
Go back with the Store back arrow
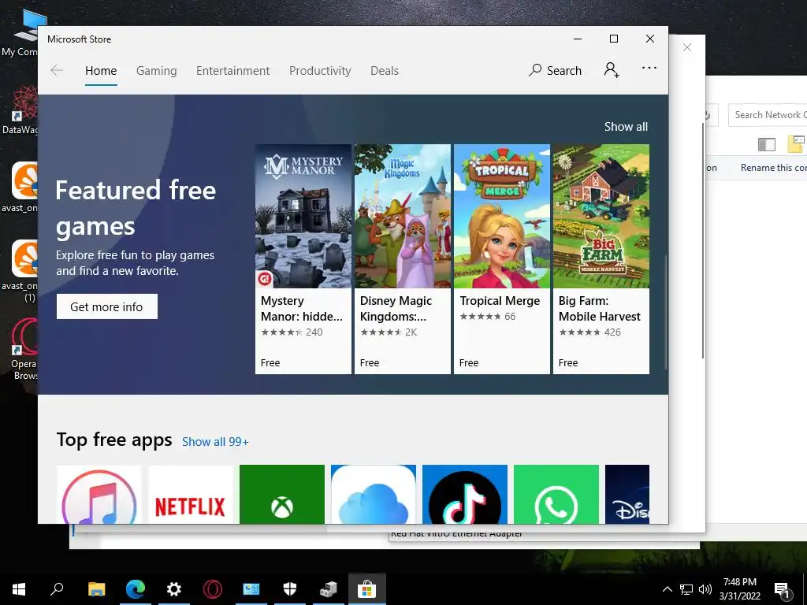(57, 70)
